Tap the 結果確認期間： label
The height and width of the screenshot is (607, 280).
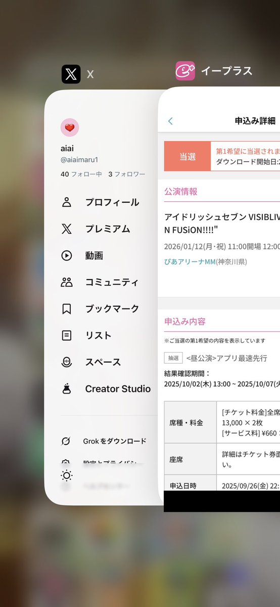tap(187, 373)
